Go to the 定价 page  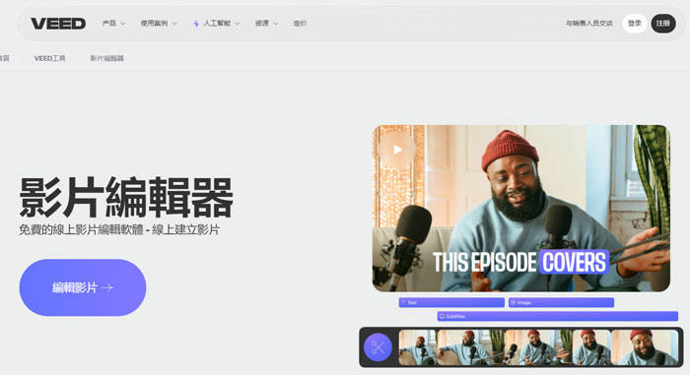coord(300,24)
